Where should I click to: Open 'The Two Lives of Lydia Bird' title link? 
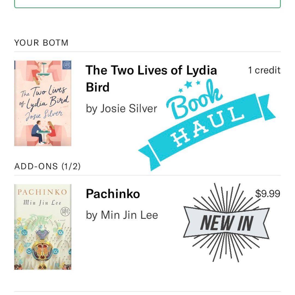click(x=151, y=79)
